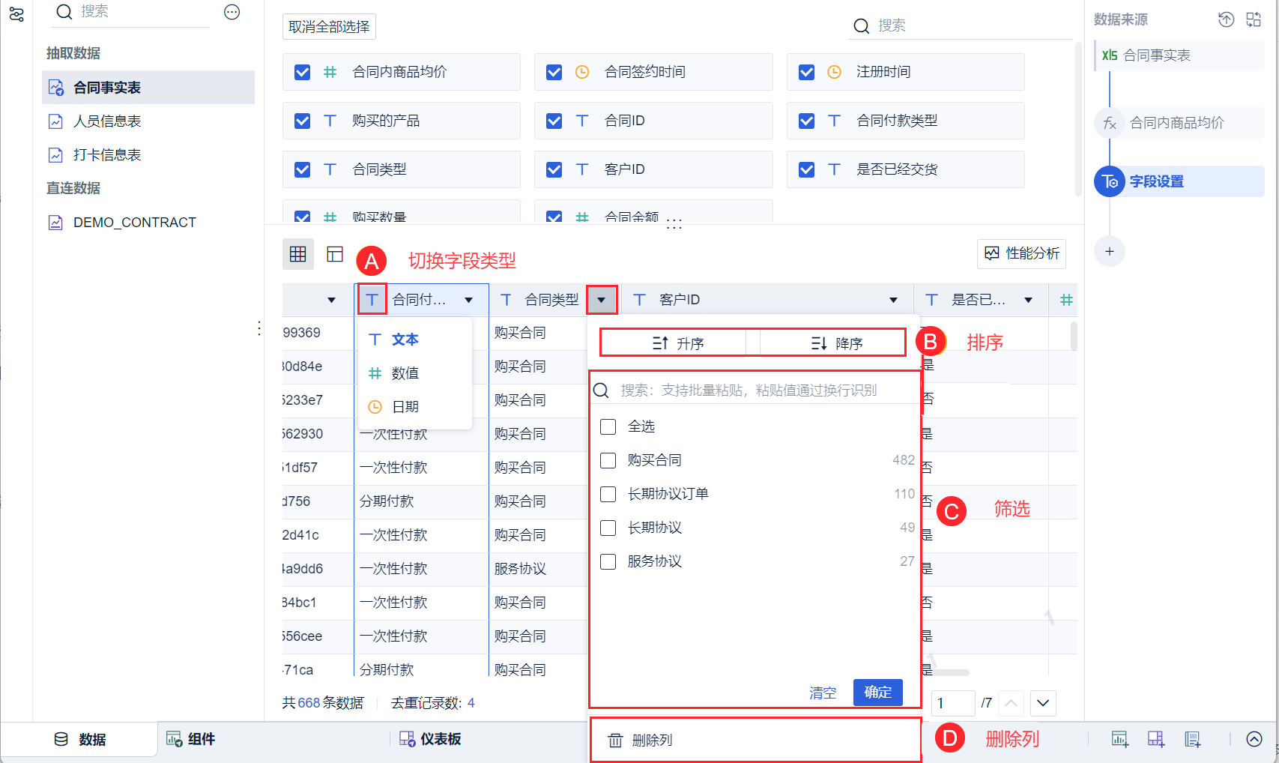Open dropdown arrow of 合同类型 column
Image resolution: width=1279 pixels, height=763 pixels.
coord(602,301)
